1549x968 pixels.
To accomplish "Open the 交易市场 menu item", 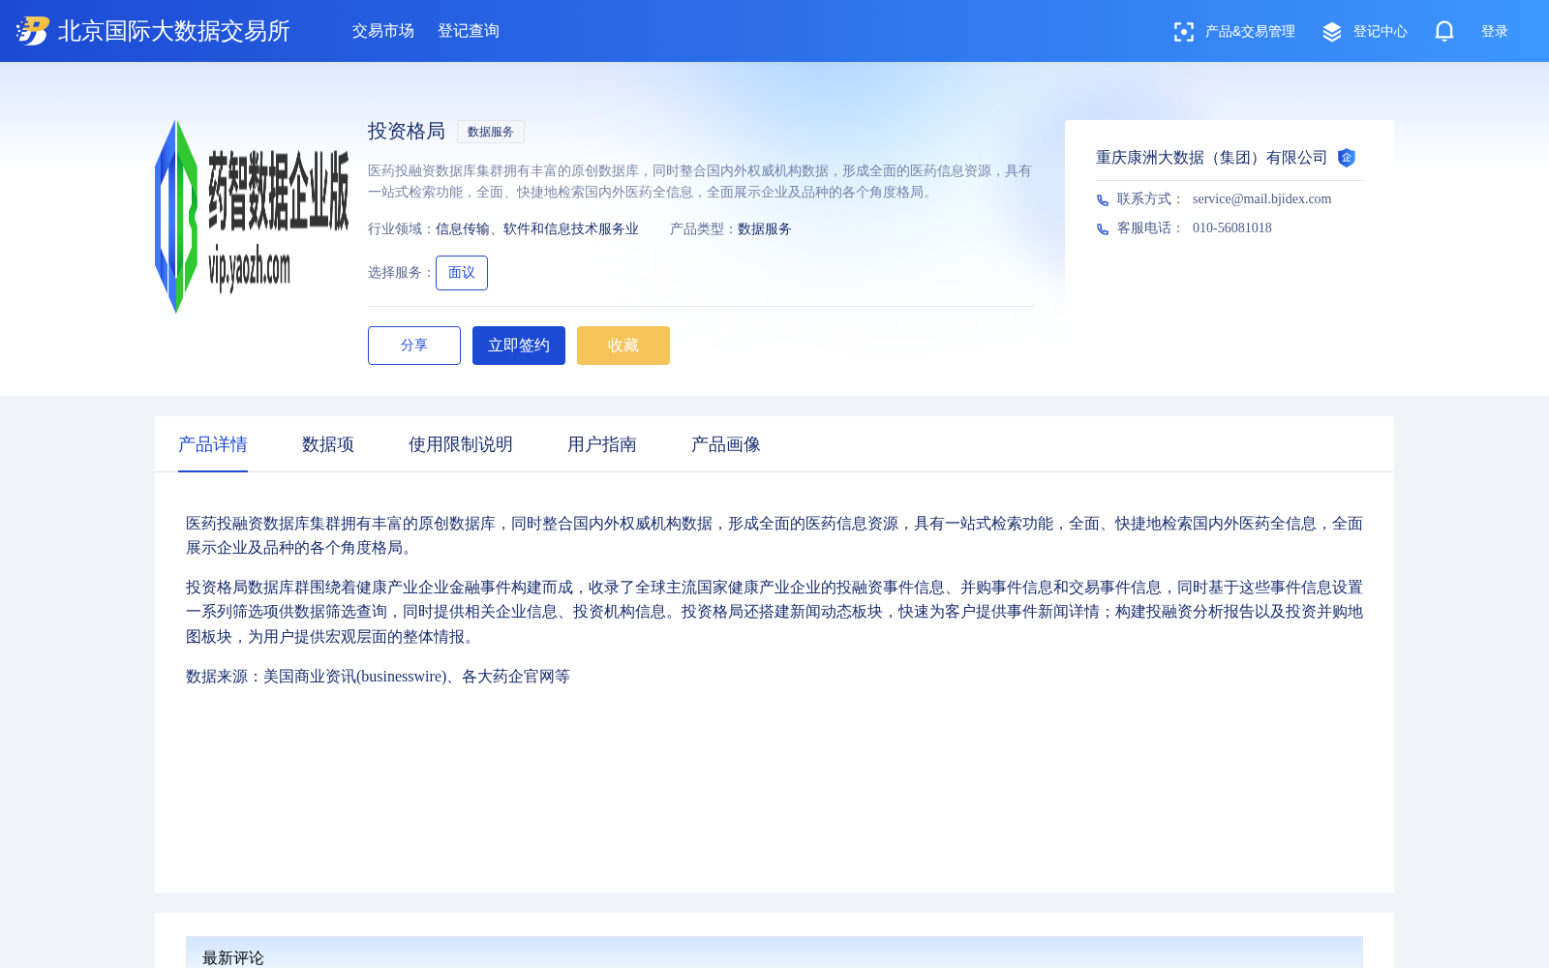I will (x=383, y=31).
